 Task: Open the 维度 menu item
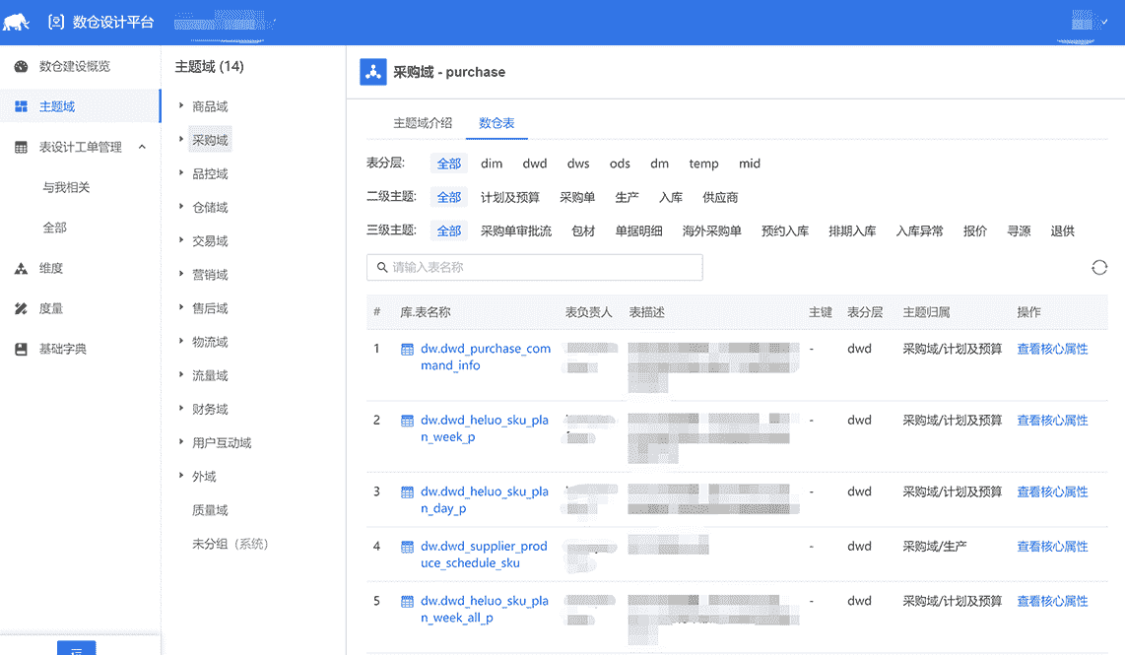point(51,268)
